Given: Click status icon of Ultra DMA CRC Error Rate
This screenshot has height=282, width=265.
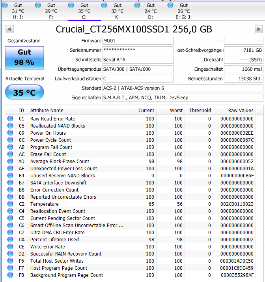Looking at the screenshot, I should pyautogui.click(x=10, y=232).
